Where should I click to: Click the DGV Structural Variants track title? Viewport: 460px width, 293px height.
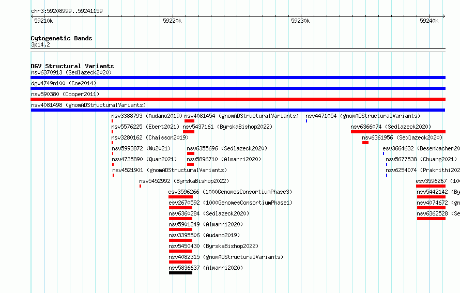[72, 66]
